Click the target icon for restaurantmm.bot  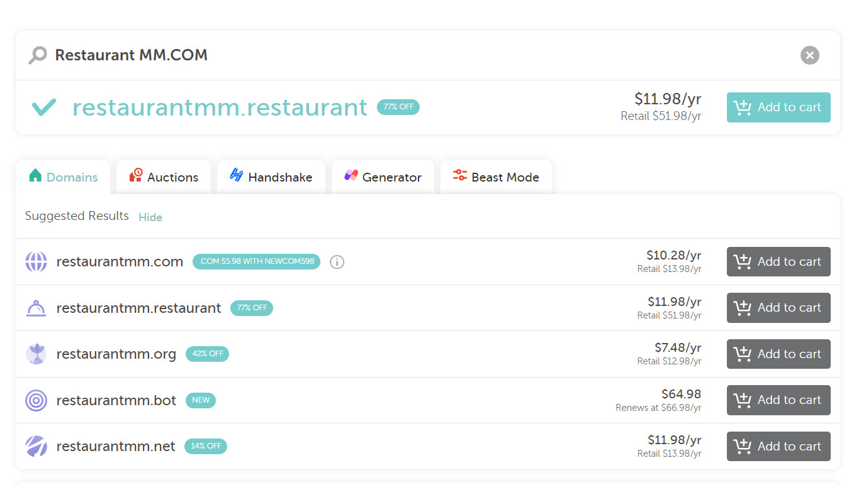click(x=37, y=400)
